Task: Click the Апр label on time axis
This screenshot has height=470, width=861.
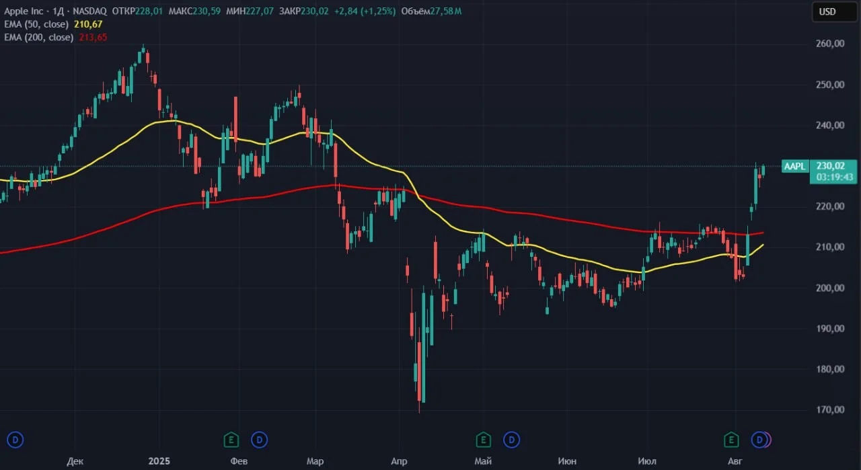Action: pyautogui.click(x=399, y=461)
